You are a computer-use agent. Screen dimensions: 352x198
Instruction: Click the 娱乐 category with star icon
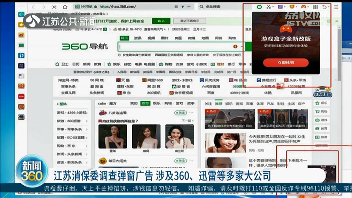(x=114, y=64)
